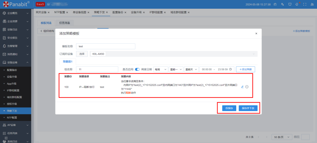Click the 00:00:00 start time field
The image size is (317, 143).
pyautogui.click(x=207, y=69)
